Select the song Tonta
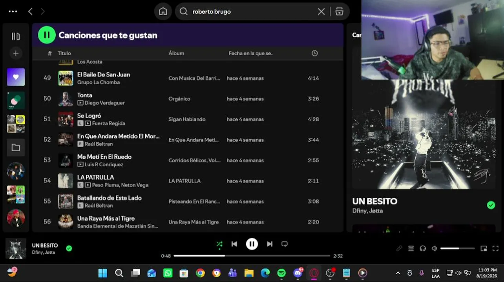The height and width of the screenshot is (282, 504). [85, 95]
